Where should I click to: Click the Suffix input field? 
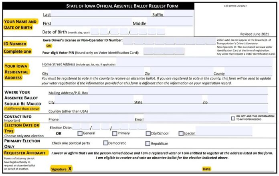(178, 14)
